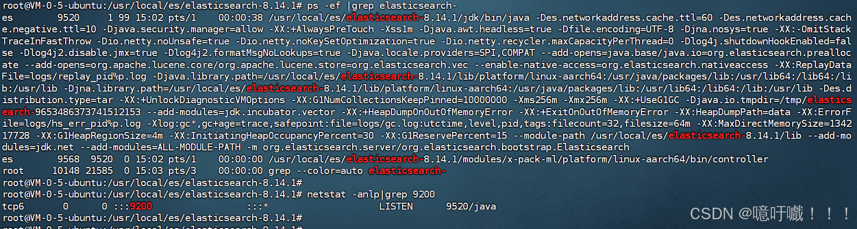Click the 'ps -ef |grep elasticsearch-' command text

(x=382, y=6)
